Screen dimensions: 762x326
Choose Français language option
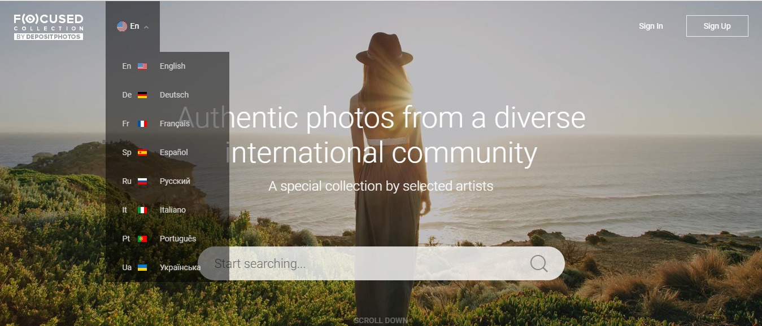coord(175,124)
